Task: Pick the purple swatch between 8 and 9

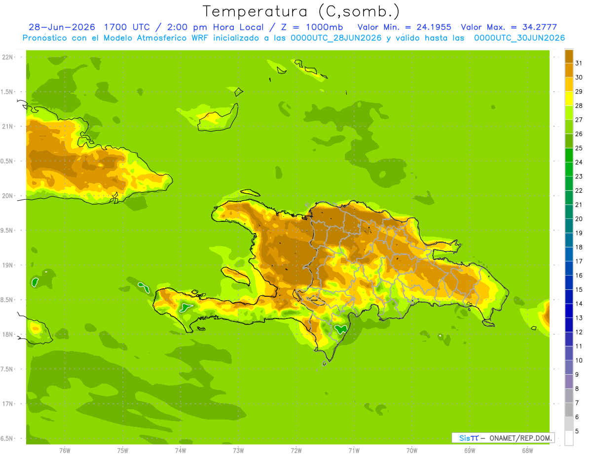Action: click(569, 382)
